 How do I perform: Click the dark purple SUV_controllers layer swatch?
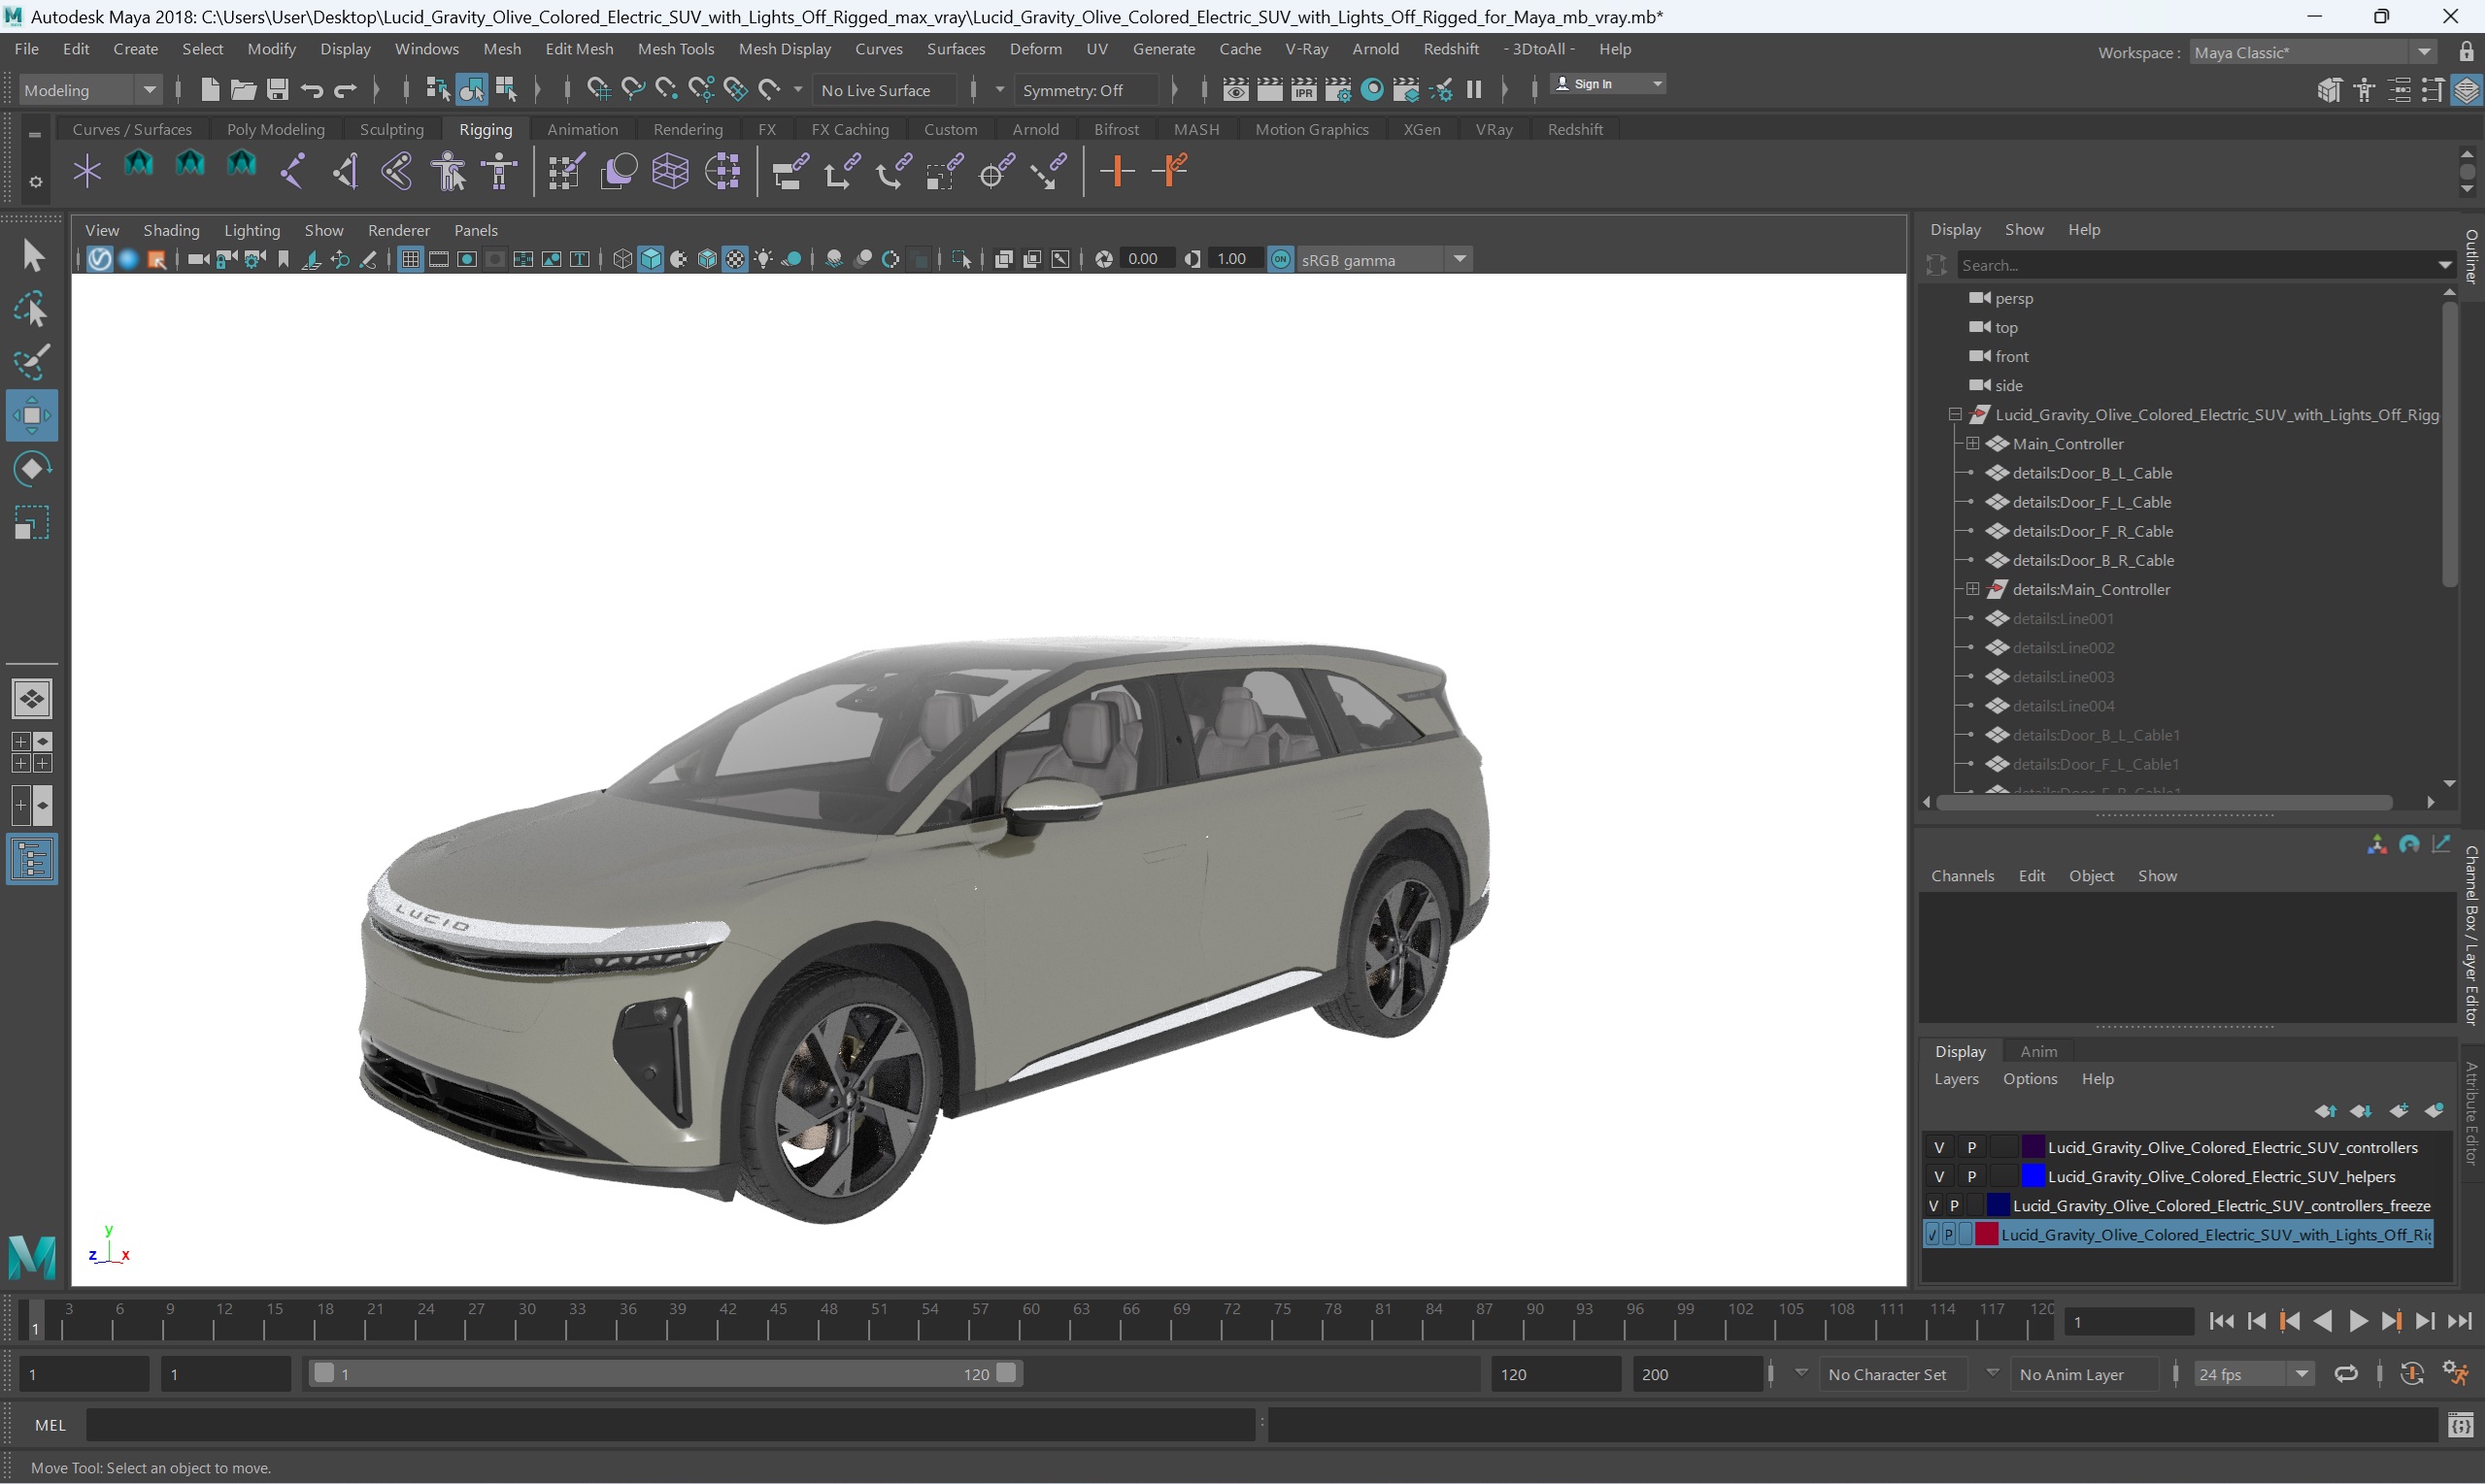(x=2032, y=1147)
